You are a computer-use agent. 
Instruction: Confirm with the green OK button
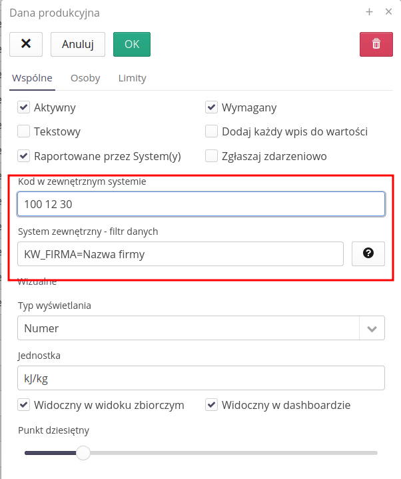point(132,44)
